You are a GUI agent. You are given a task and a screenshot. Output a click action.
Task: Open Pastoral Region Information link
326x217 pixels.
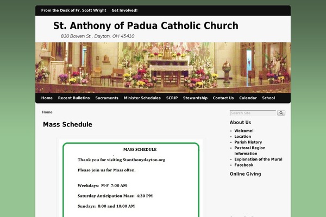(250, 151)
